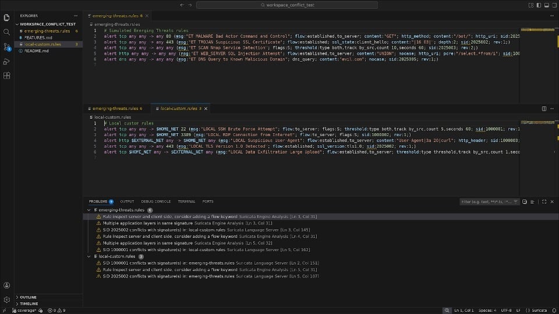Viewport: 559px width, 314px height.
Task: Open the Accounts menu icon
Action: [6, 286]
